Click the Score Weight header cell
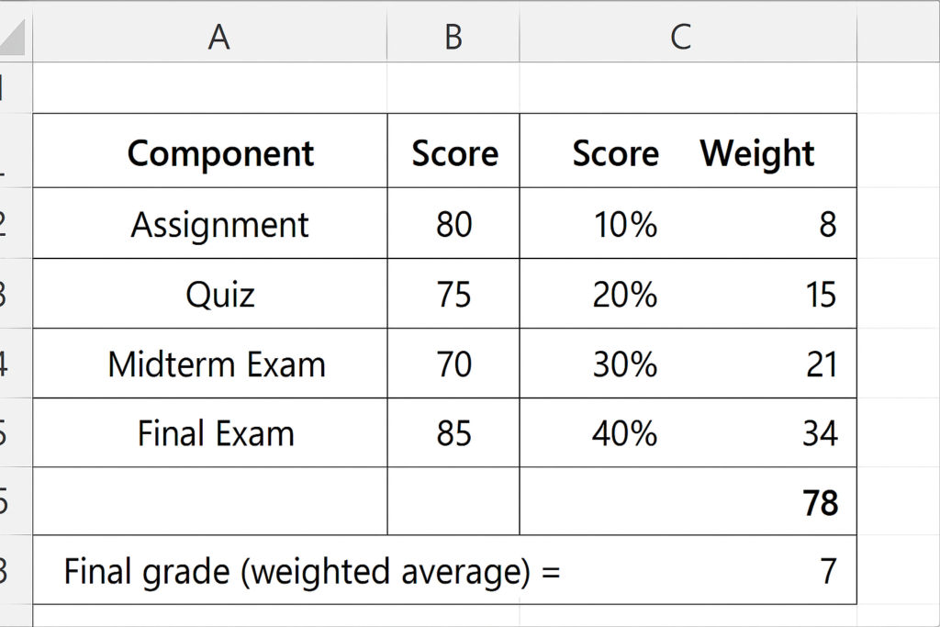 pyautogui.click(x=688, y=151)
